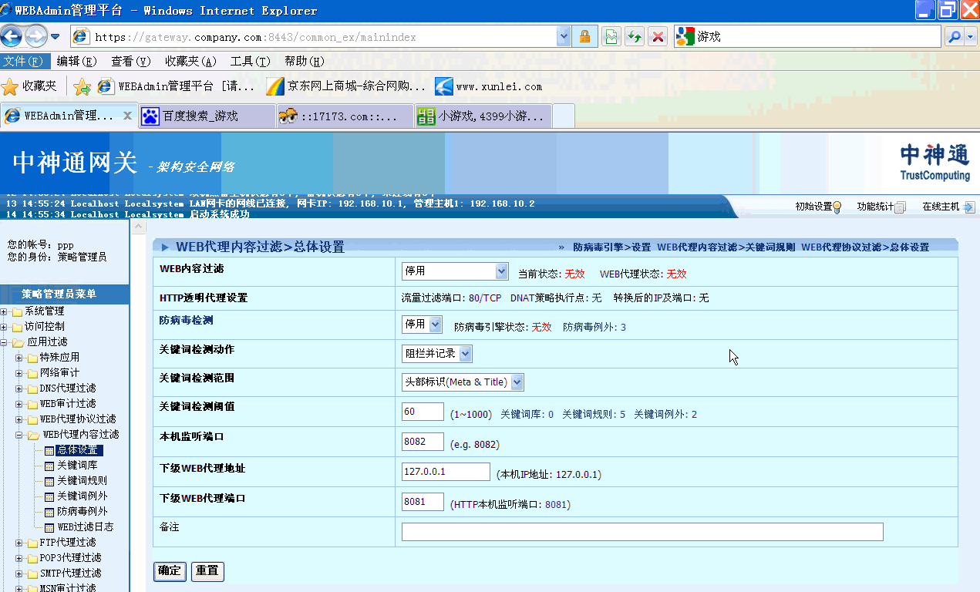Viewport: 980px width, 592px height.
Task: Open the 关键词检测动作 dropdown
Action: tap(436, 354)
